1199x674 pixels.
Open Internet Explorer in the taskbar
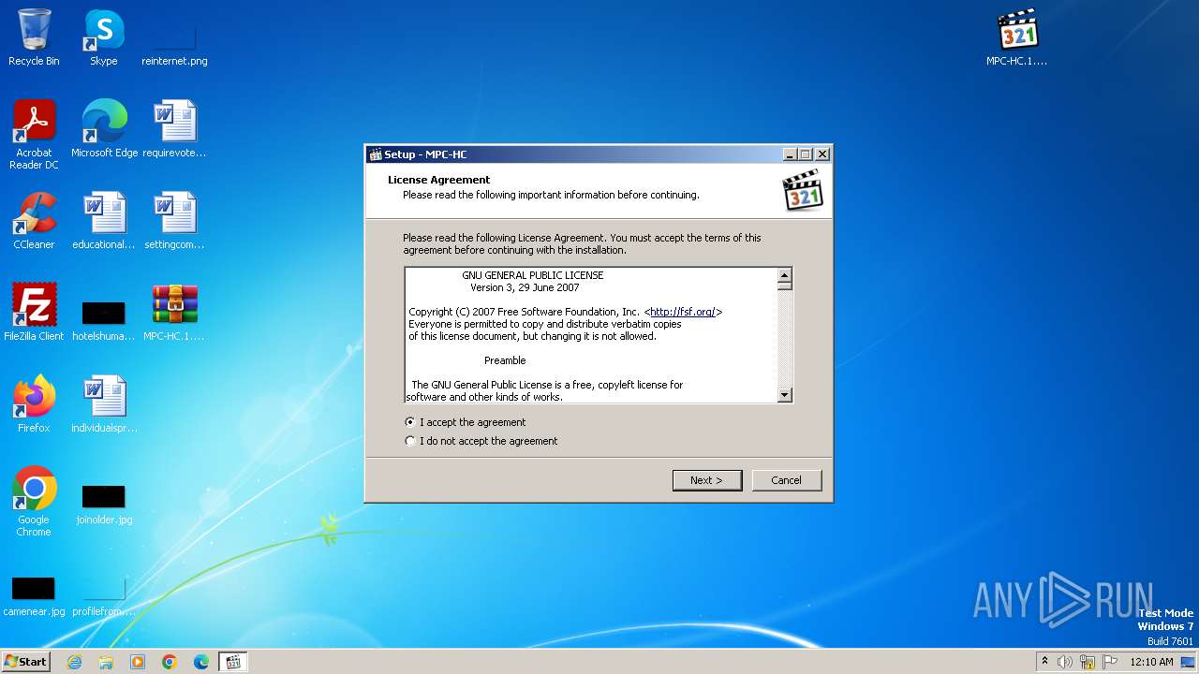pyautogui.click(x=74, y=662)
